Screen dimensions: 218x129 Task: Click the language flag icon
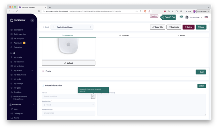point(206,17)
